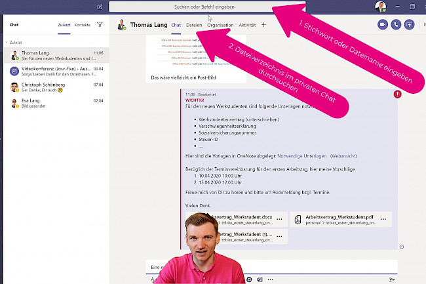The height and width of the screenshot is (284, 426).
Task: Open more options for Arbeitsvertrag_Werkstudent.pdf
Action: (x=382, y=218)
